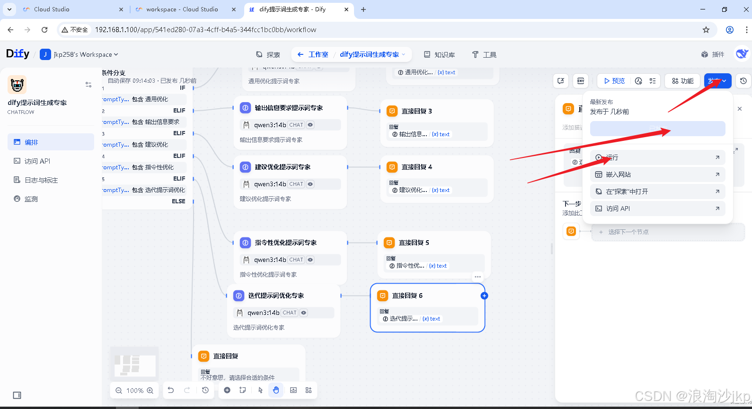752x409 pixels.
Task: Open conversation variables icon
Action: click(561, 81)
